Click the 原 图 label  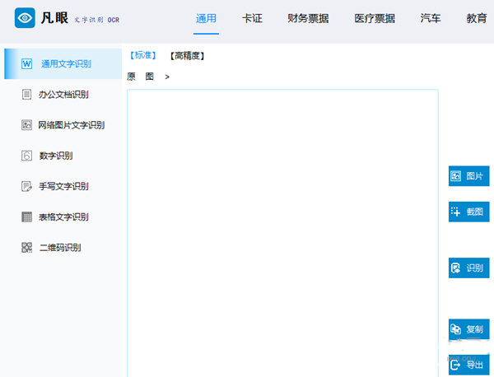click(140, 77)
